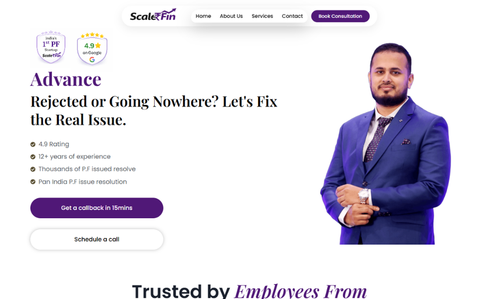Go to About Us page
Image resolution: width=499 pixels, height=299 pixels.
pos(232,16)
